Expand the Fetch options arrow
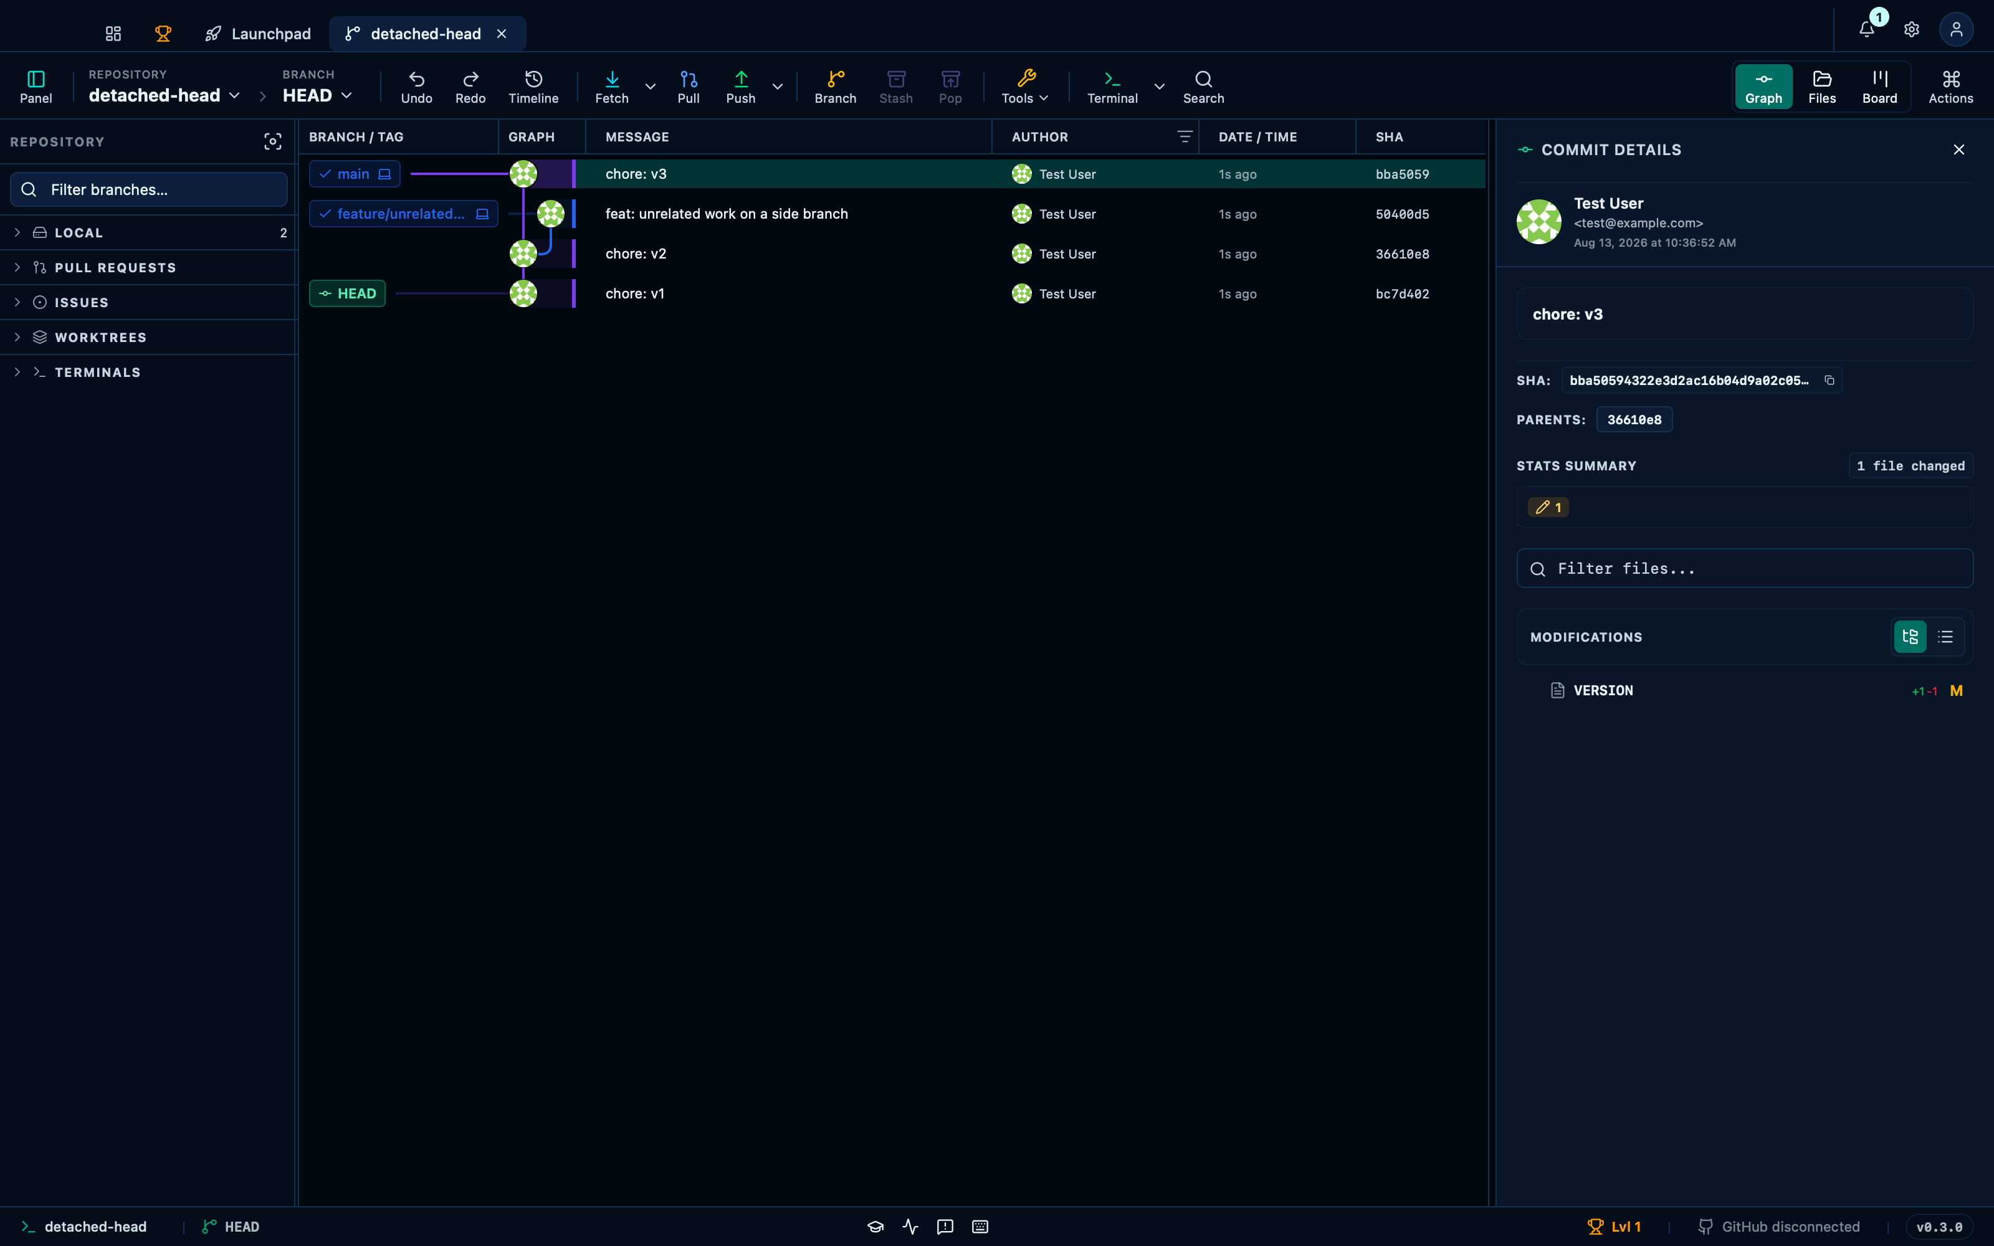Viewport: 1994px width, 1246px height. coord(650,87)
